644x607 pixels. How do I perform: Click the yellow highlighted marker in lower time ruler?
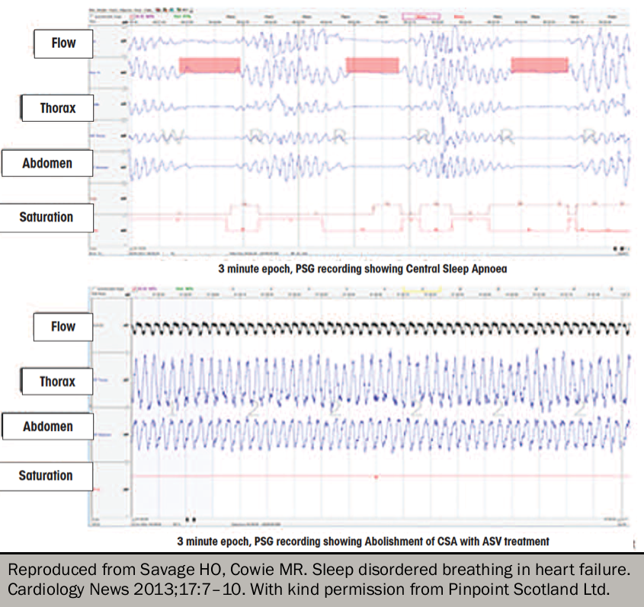coord(421,290)
